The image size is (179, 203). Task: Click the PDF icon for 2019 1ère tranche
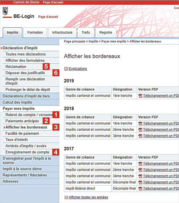point(140,96)
